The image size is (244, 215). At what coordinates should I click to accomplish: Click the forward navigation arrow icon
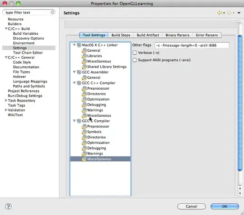[229, 13]
